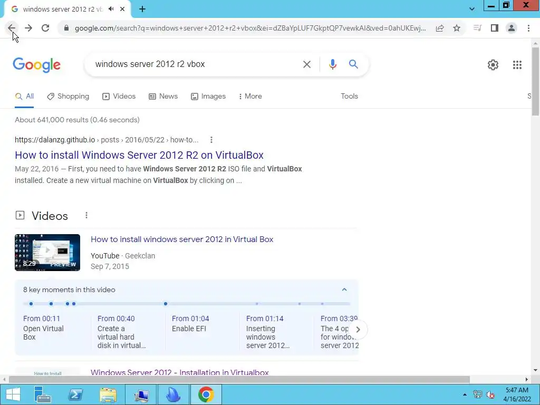
Task: Open How to install Windows Server 2012 R2 on VirtualBox
Action: pyautogui.click(x=139, y=156)
